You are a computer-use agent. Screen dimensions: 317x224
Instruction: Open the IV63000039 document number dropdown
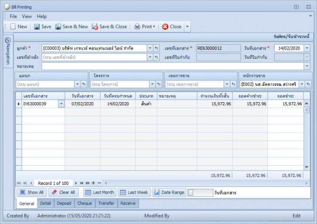click(61, 104)
